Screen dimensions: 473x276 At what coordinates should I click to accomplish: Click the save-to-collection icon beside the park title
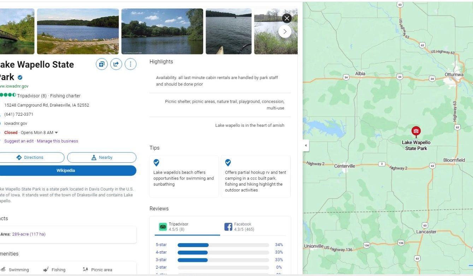coord(102,64)
